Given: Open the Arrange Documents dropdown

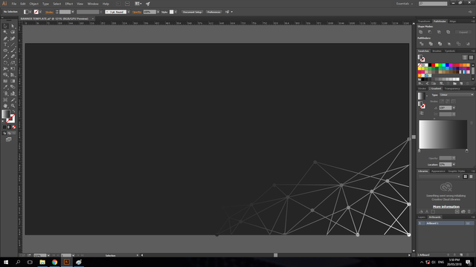Looking at the screenshot, I should coord(138,4).
